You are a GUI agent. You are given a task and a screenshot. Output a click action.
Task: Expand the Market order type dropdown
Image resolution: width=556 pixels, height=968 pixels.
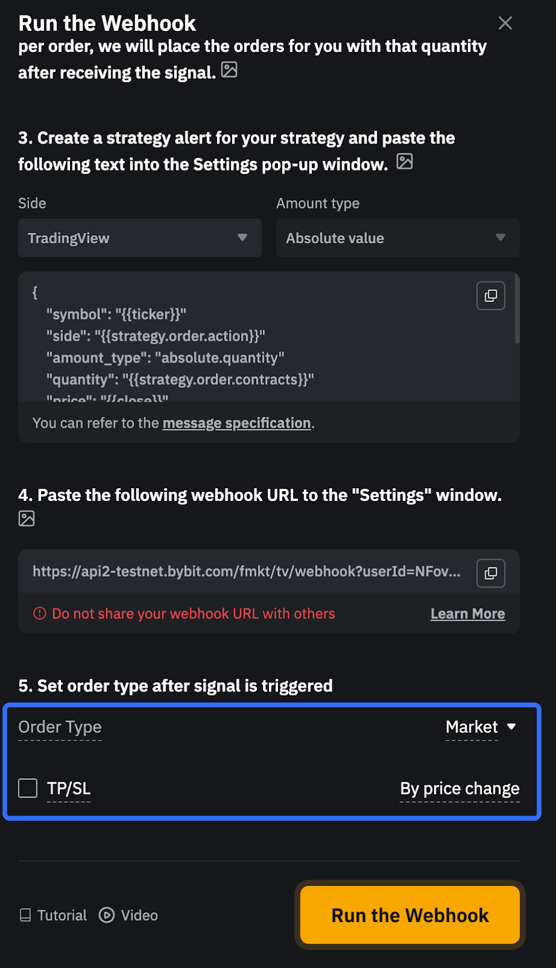pos(481,727)
